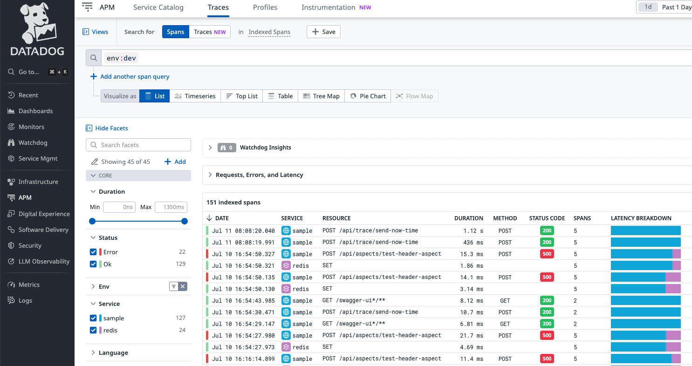Open the Instrumentation NEW tab
692x366 pixels.
point(336,7)
